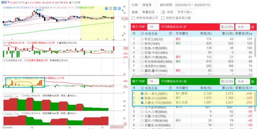Screen dimensions: 257x129
Task: Click the date range field 2024/06/13 ~ 2024/07/10
Action: click(193, 5)
